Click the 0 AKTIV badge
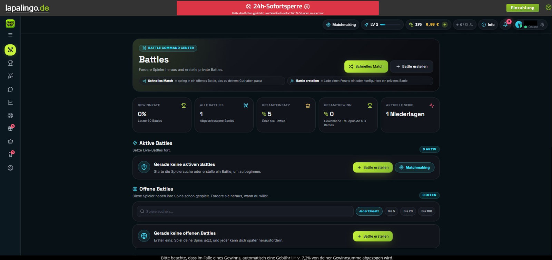 pyautogui.click(x=430, y=149)
